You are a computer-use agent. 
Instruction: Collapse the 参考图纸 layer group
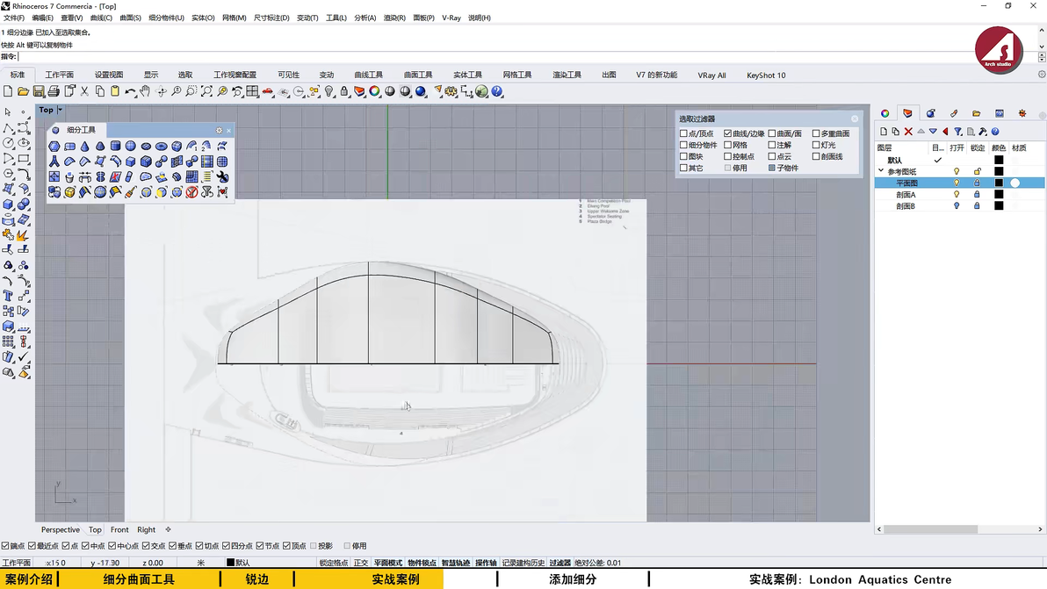(x=881, y=171)
